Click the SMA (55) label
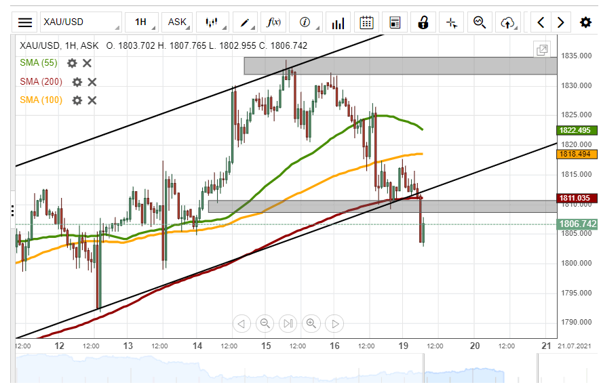This screenshot has width=601, height=389. coord(39,63)
